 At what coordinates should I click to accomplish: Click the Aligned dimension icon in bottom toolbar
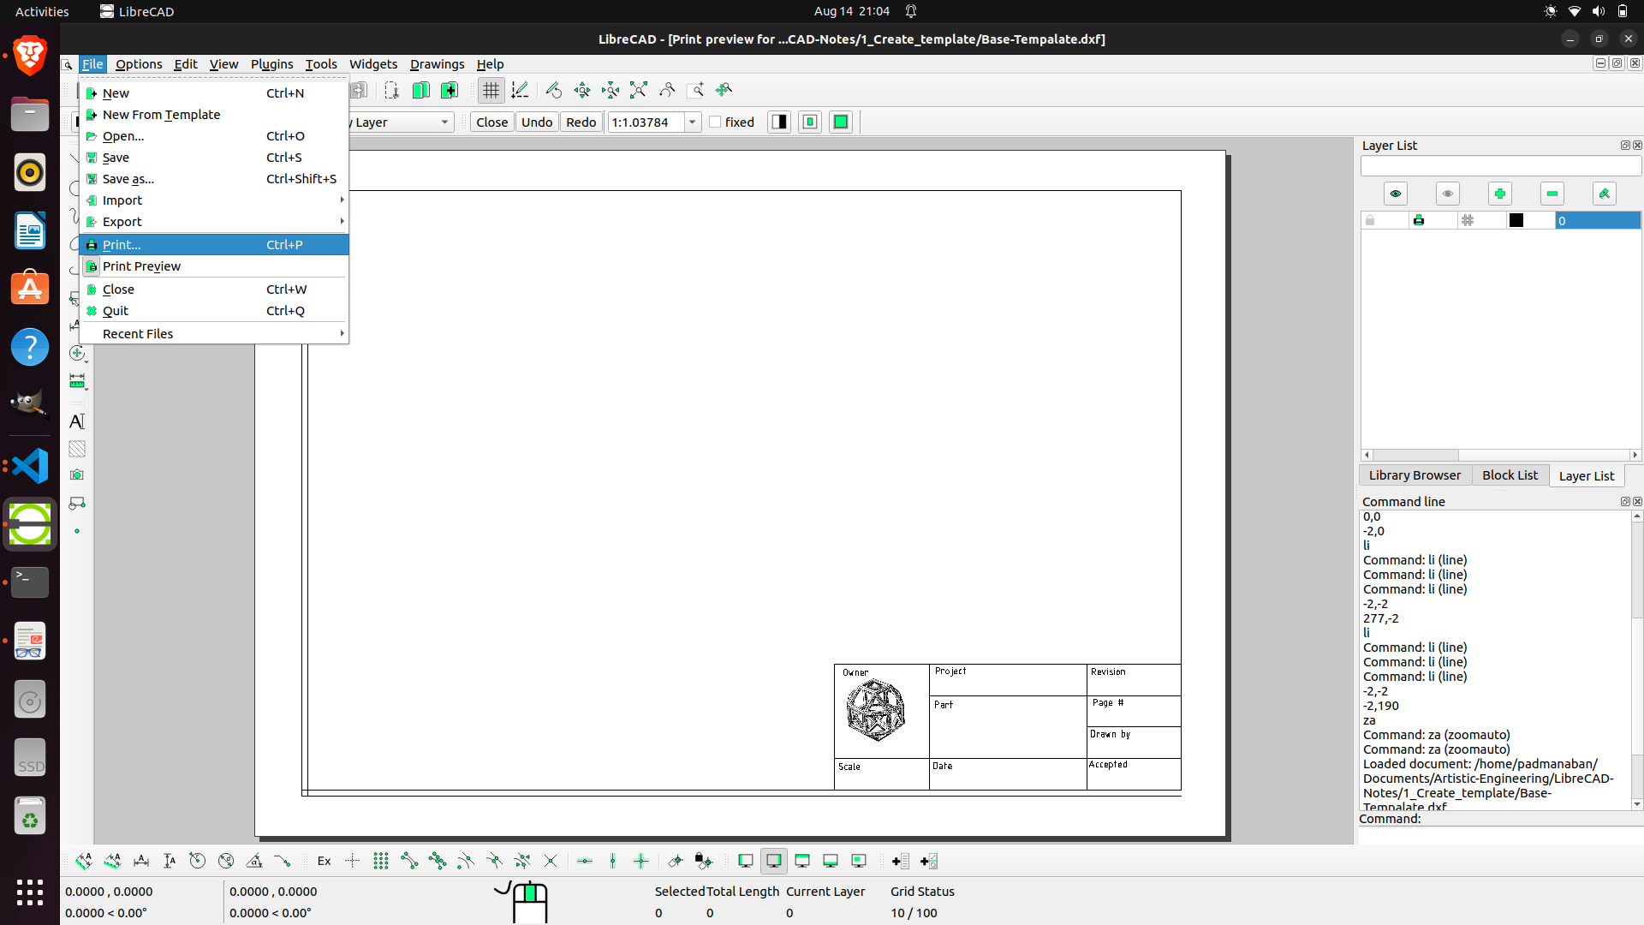point(84,861)
